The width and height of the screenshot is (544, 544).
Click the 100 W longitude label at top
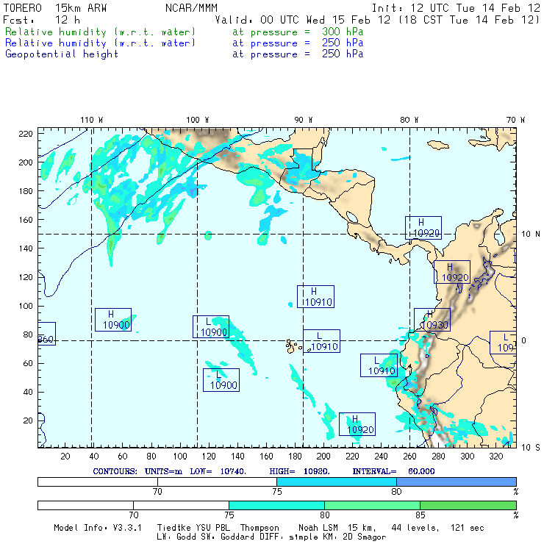[197, 120]
